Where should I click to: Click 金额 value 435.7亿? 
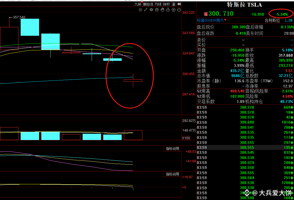[x=237, y=71]
